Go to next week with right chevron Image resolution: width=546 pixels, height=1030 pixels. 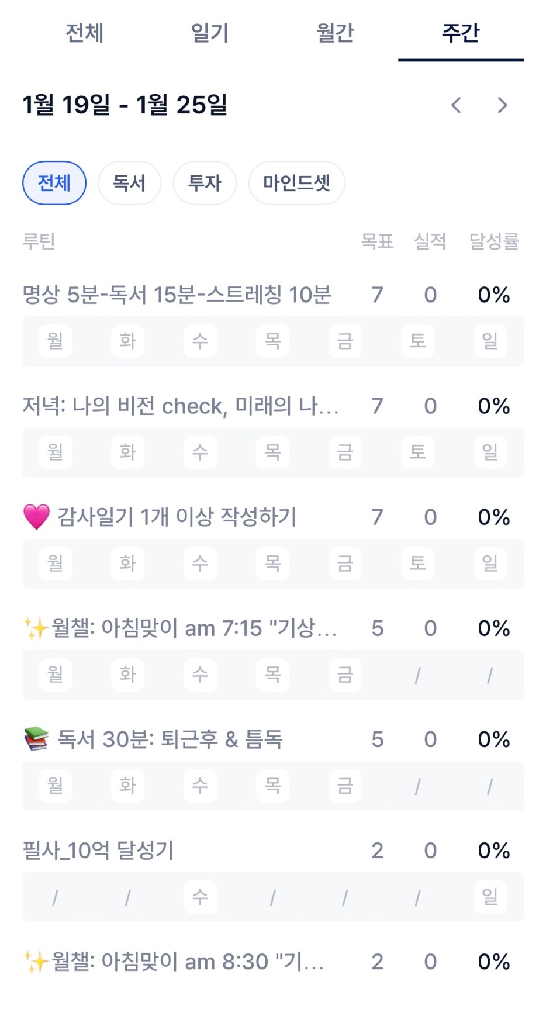(502, 105)
